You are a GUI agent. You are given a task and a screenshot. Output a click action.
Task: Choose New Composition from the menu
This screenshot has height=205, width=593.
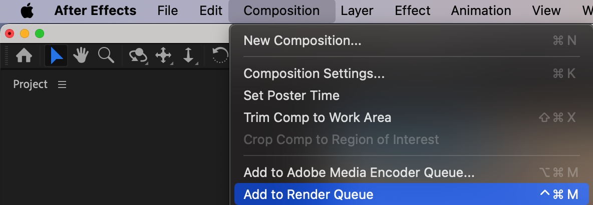pyautogui.click(x=302, y=40)
